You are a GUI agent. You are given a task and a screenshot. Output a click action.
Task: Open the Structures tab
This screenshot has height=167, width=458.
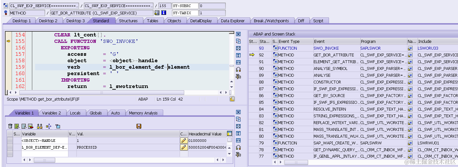click(x=128, y=21)
